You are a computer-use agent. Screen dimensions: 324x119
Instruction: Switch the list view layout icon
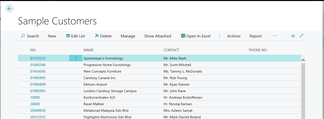(x=293, y=36)
